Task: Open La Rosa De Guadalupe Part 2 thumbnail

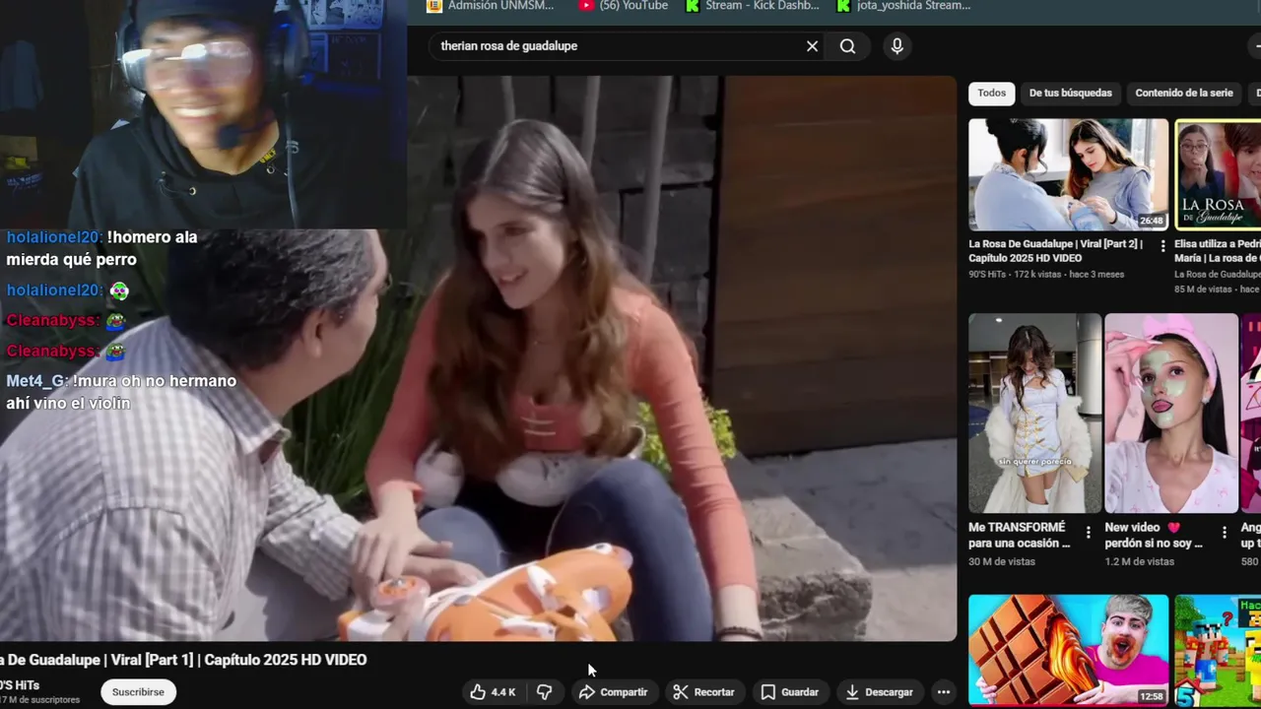Action: (x=1068, y=174)
